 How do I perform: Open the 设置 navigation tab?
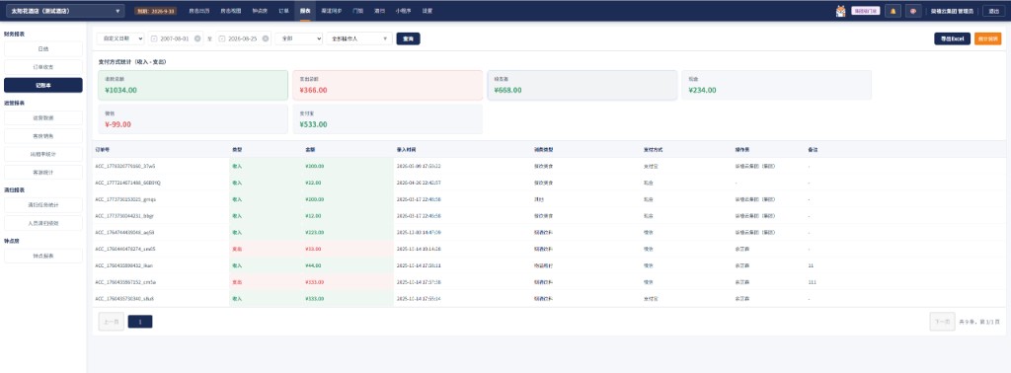pyautogui.click(x=428, y=11)
